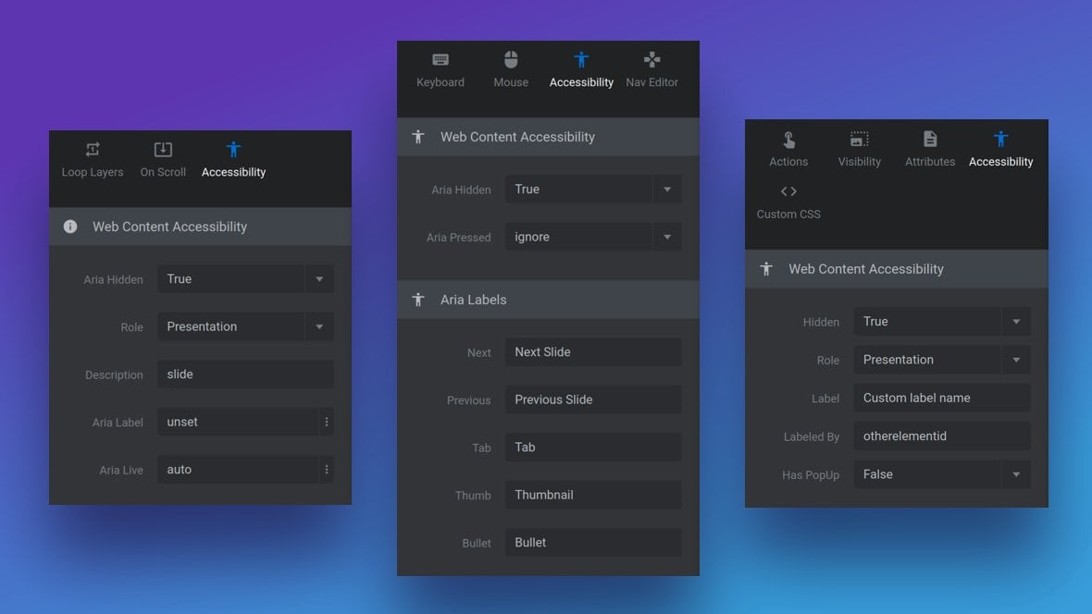Edit Labeled By field with otherelementid

(x=941, y=436)
